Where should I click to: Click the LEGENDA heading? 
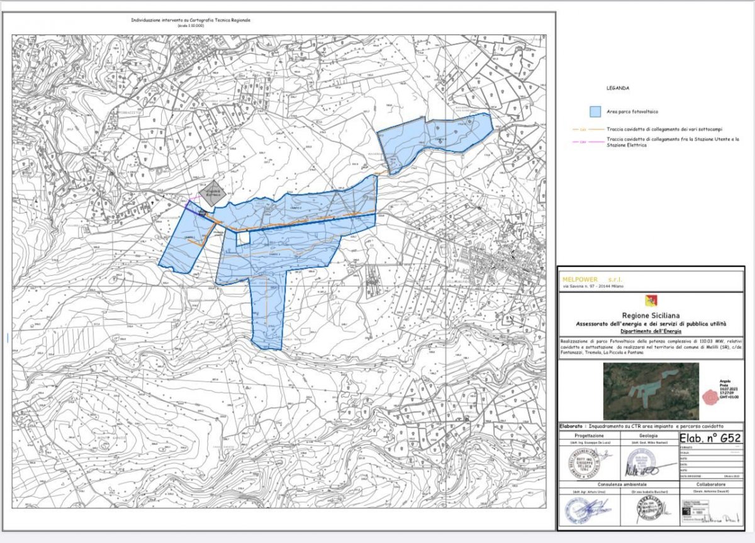point(618,89)
